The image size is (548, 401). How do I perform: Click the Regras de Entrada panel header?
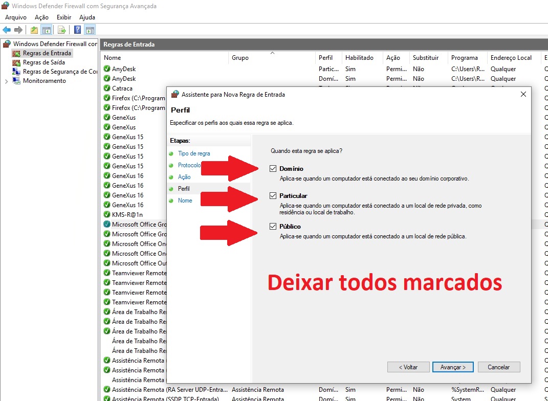(323, 44)
